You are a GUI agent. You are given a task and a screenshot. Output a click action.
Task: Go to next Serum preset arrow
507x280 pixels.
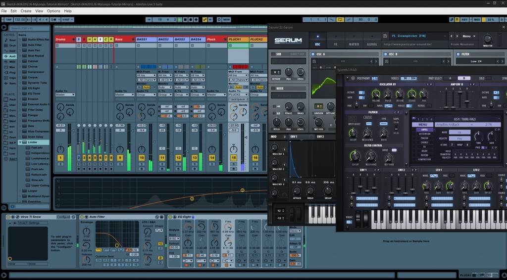[457, 36]
